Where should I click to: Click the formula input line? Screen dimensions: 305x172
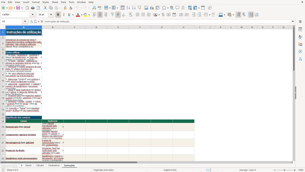point(167,21)
